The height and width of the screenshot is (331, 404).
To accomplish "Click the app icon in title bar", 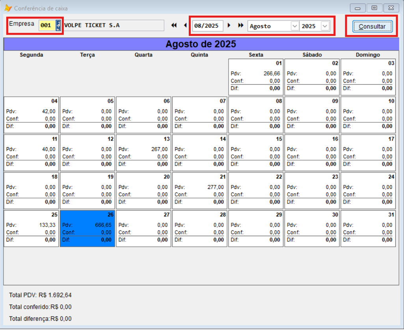I will coord(8,8).
